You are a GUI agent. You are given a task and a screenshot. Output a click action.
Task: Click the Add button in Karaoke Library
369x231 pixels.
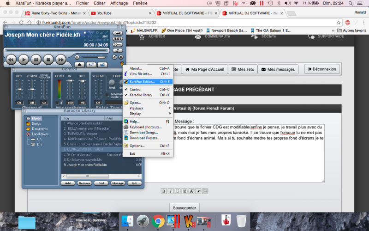[x=68, y=183]
